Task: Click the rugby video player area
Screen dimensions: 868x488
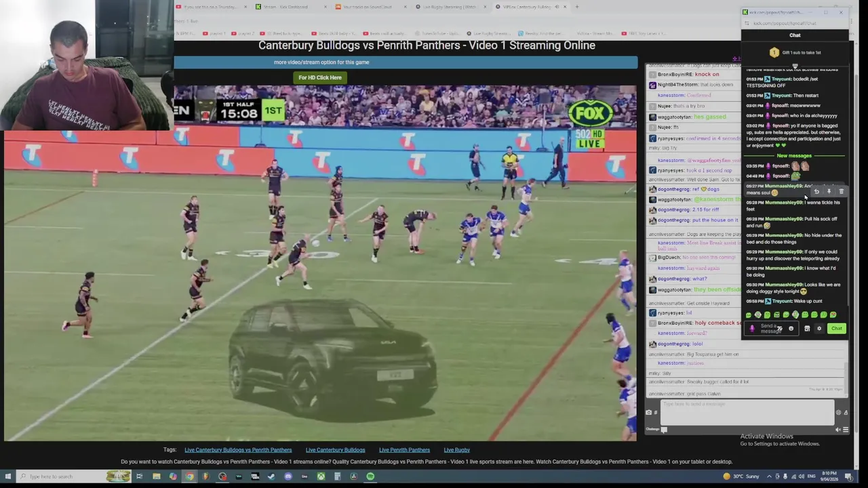Action: point(320,263)
